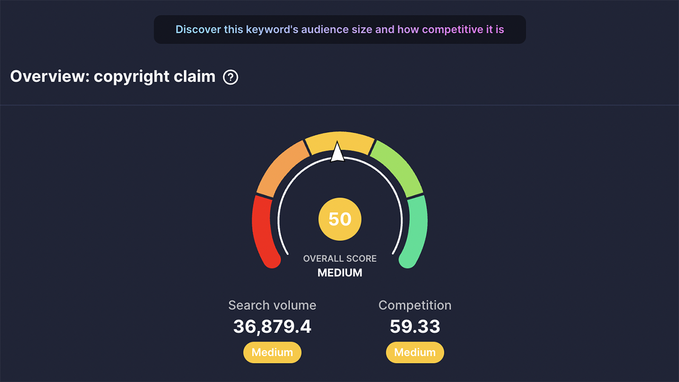
Task: Click the teal green gauge segment
Action: [x=417, y=228]
